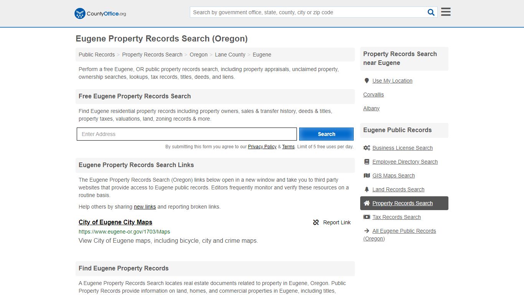Open Business License Search link
Screen dimensions: 524x295
click(402, 148)
